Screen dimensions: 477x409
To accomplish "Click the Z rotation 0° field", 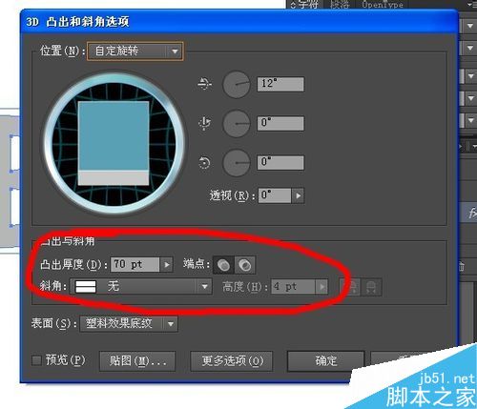I will [x=280, y=163].
